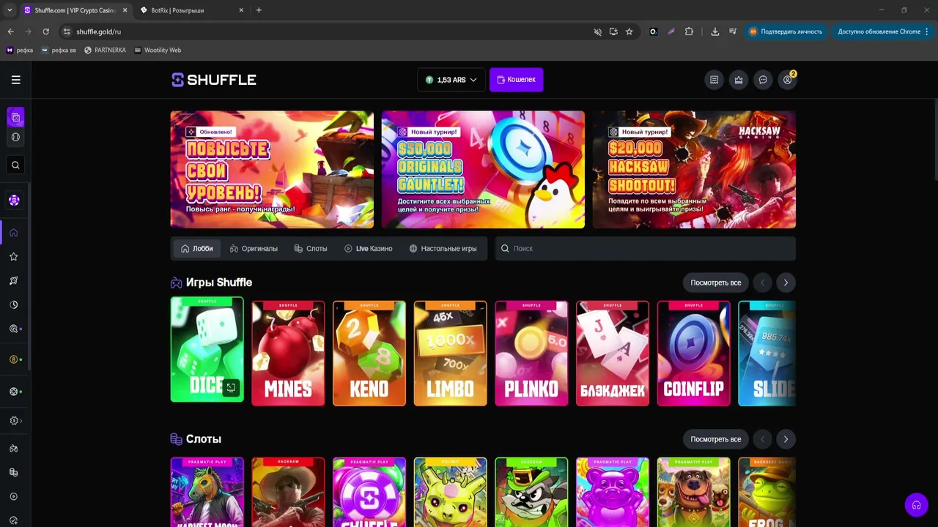Expand the tab search dropdown arrow
The width and height of the screenshot is (938, 527).
tap(10, 10)
